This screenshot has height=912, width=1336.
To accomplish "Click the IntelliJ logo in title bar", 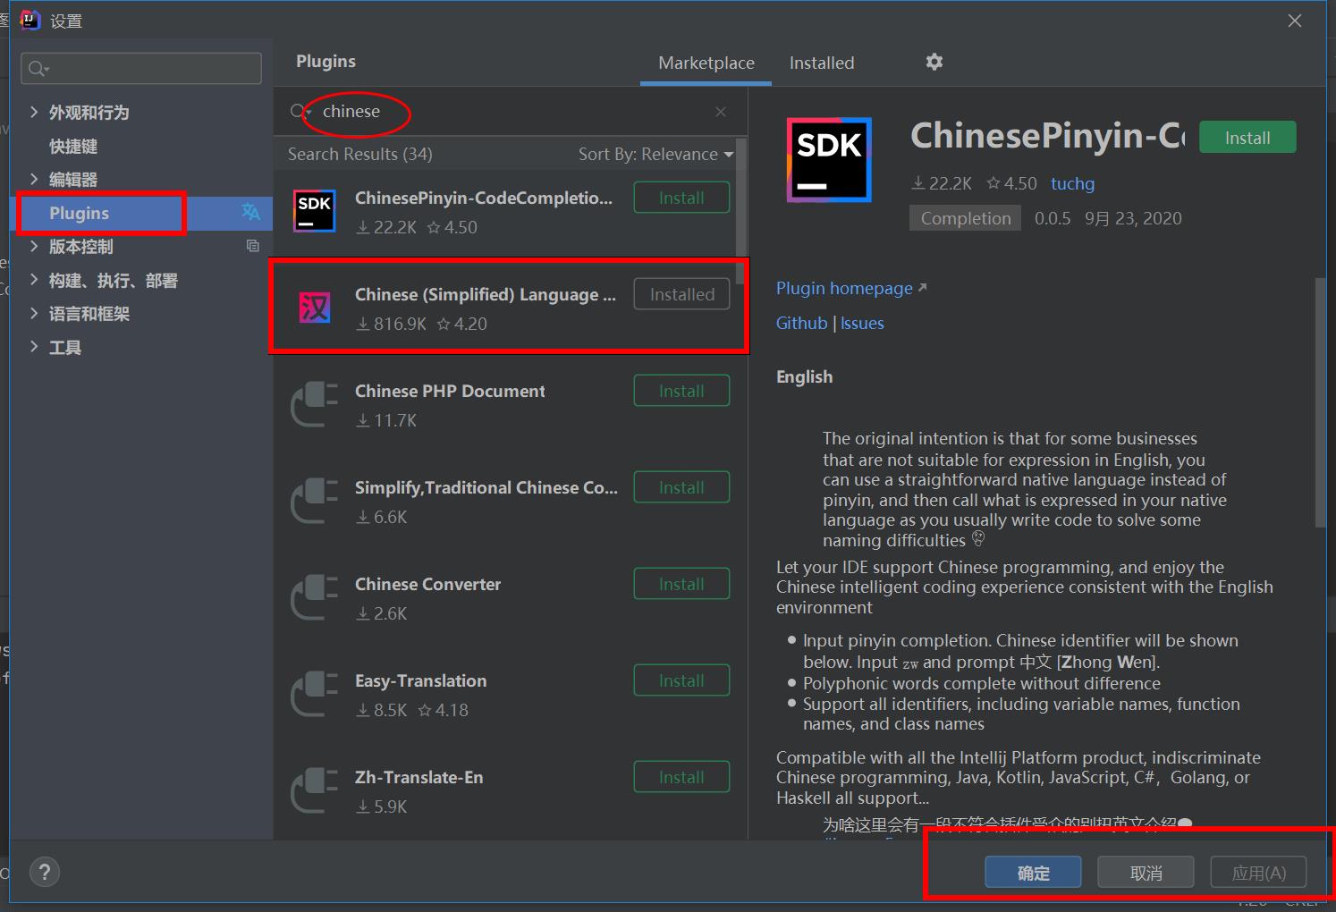I will 30,20.
